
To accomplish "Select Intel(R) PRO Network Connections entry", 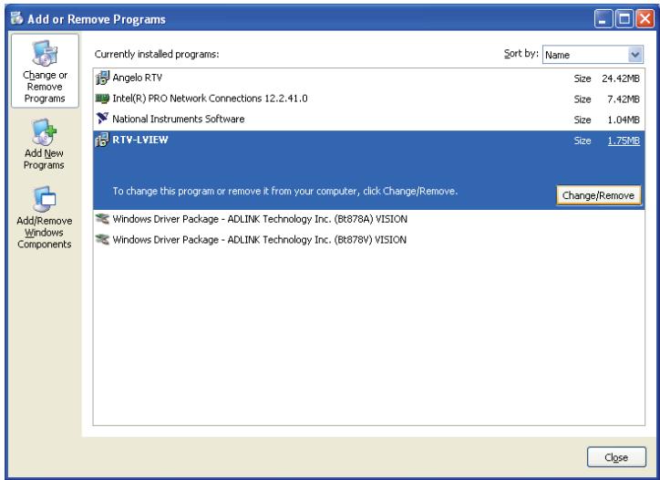I will pyautogui.click(x=368, y=99).
